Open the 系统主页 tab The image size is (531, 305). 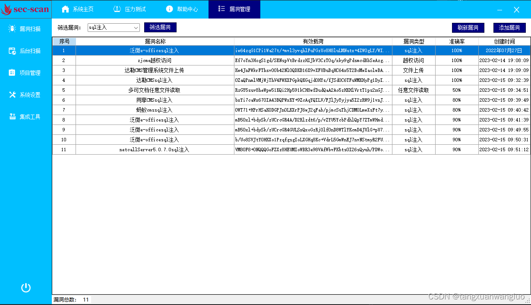pyautogui.click(x=78, y=9)
